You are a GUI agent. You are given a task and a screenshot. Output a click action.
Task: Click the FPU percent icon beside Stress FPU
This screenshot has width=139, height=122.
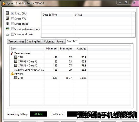pos(8,18)
